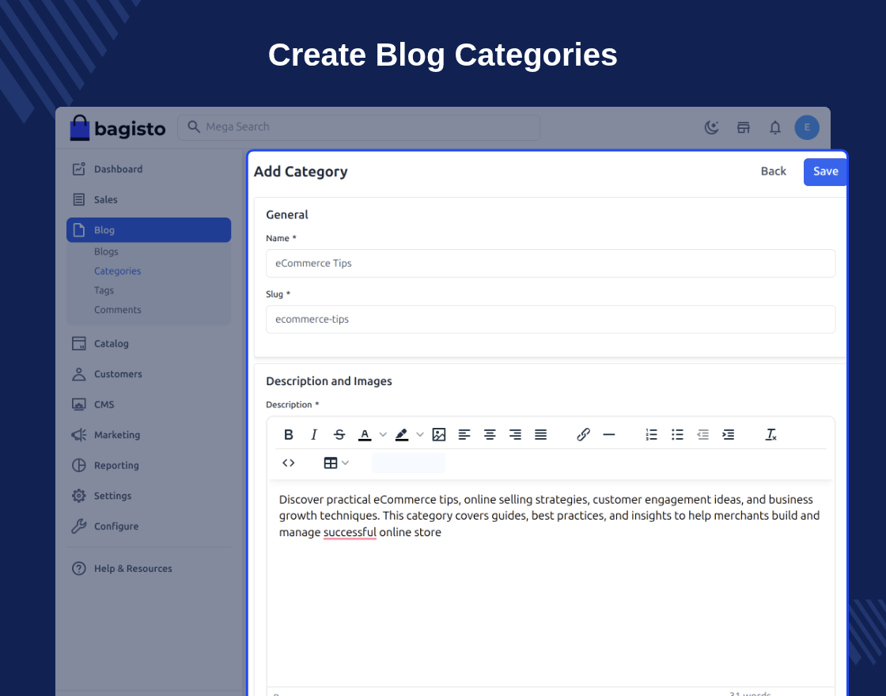This screenshot has height=696, width=886.
Task: Open CMS in sidebar
Action: point(149,404)
